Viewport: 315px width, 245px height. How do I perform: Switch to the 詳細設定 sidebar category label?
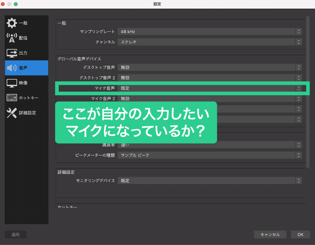[x=28, y=113]
